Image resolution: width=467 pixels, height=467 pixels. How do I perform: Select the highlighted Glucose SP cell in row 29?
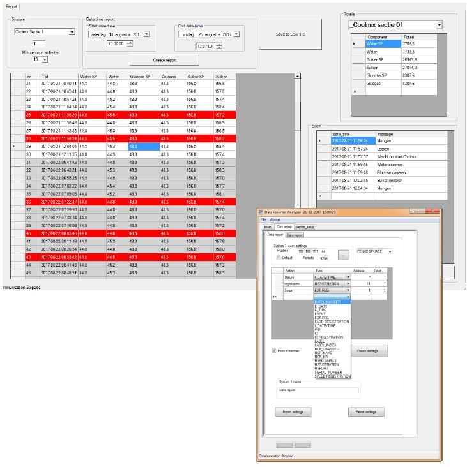tap(144, 147)
